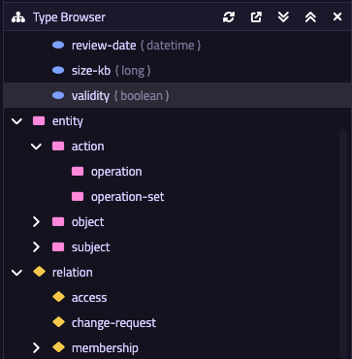Collapse the entity tree node
The width and height of the screenshot is (352, 359).
tap(16, 121)
